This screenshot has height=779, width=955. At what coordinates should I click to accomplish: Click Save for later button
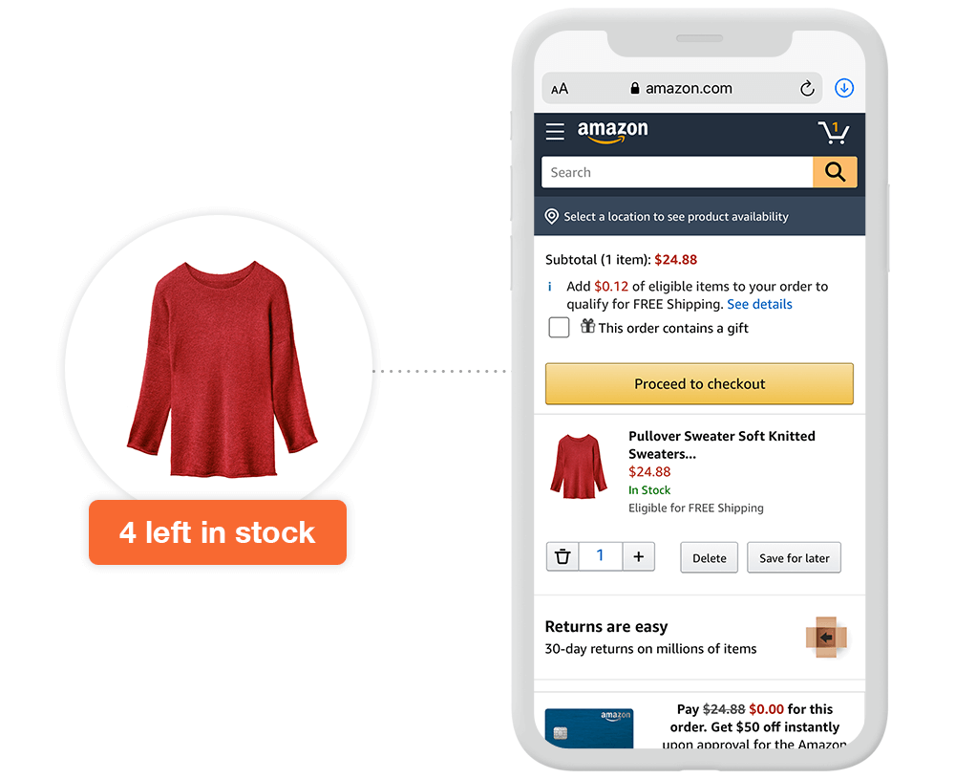click(x=795, y=558)
